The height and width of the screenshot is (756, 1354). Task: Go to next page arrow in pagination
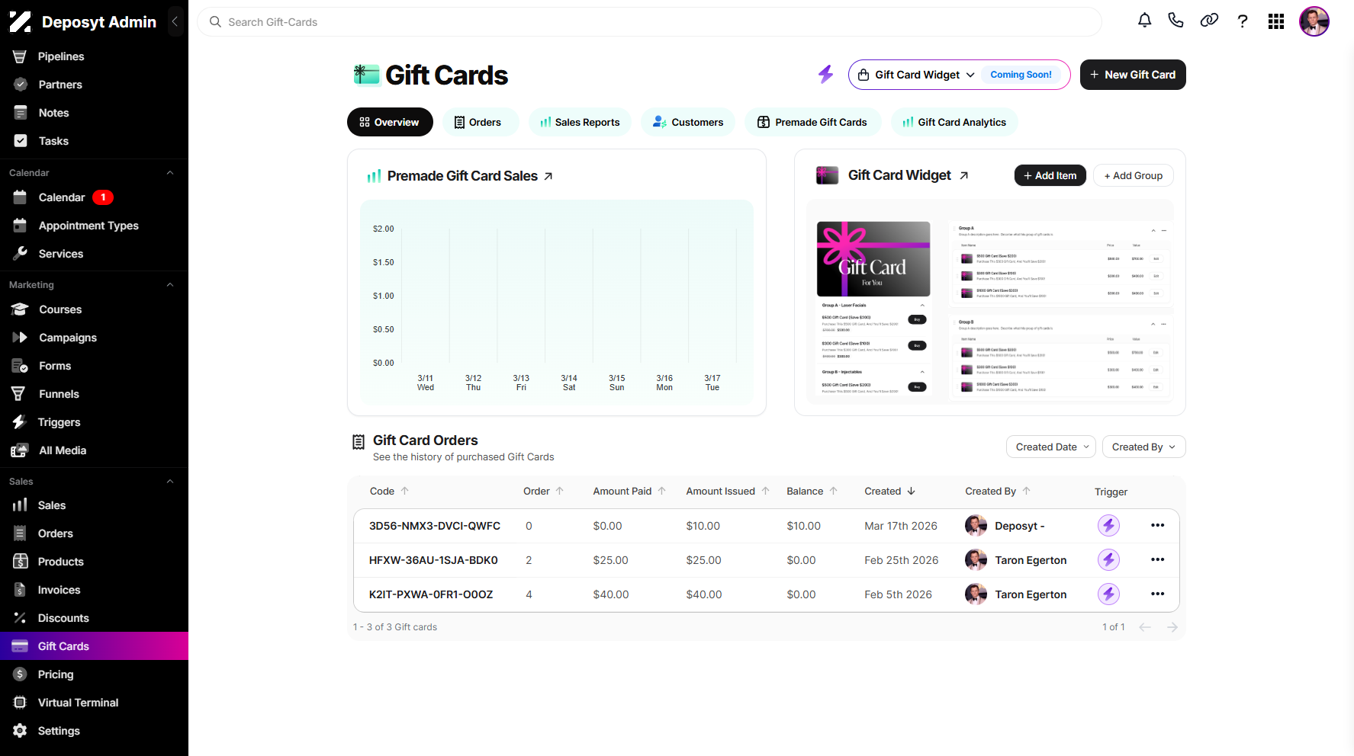point(1172,627)
